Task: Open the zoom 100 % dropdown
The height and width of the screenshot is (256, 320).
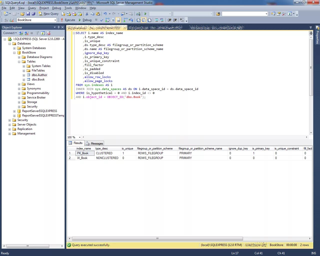Action: tap(80, 137)
